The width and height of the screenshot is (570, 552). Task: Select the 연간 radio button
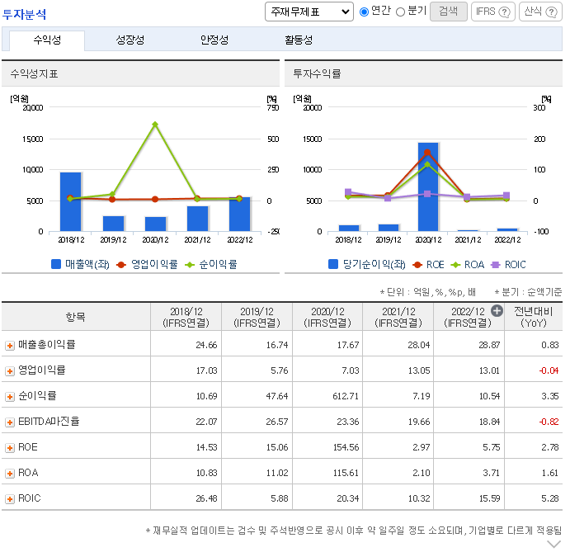tap(364, 12)
